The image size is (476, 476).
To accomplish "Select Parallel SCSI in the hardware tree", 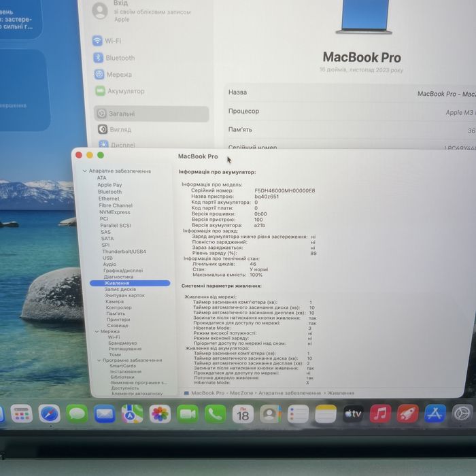I will (x=116, y=226).
